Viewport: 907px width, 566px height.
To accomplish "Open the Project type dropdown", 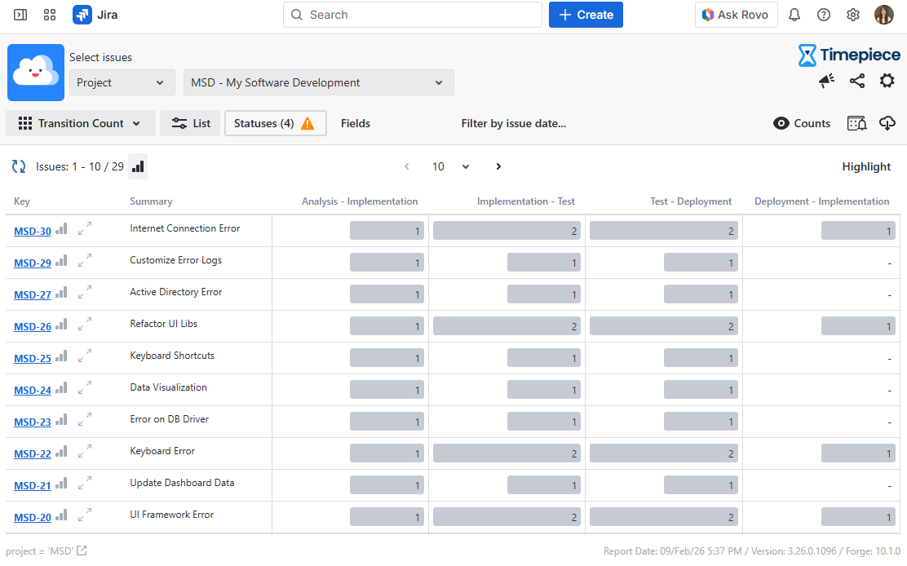I will click(x=122, y=82).
